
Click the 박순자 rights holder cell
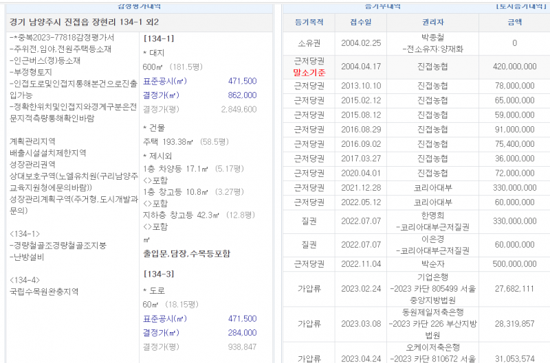[433, 264]
